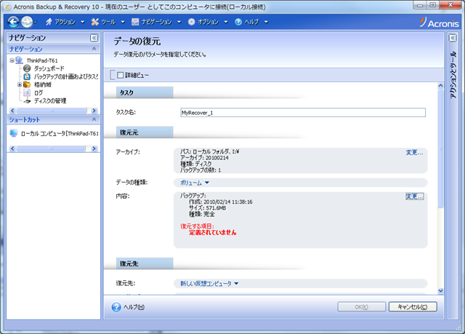Viewport: 465px width, 334px height.
Task: Click the Acronis window title icon
Action: click(x=8, y=7)
